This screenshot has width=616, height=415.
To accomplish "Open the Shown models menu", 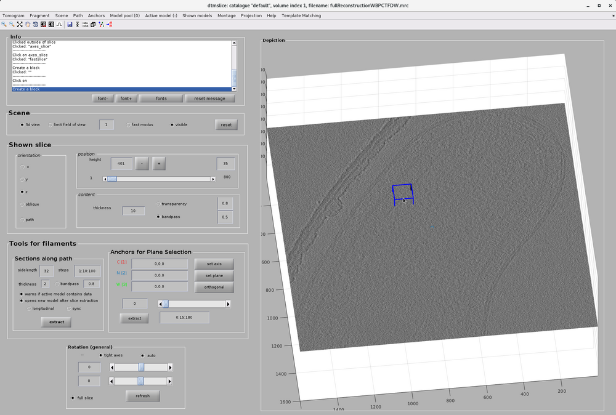I will click(198, 15).
